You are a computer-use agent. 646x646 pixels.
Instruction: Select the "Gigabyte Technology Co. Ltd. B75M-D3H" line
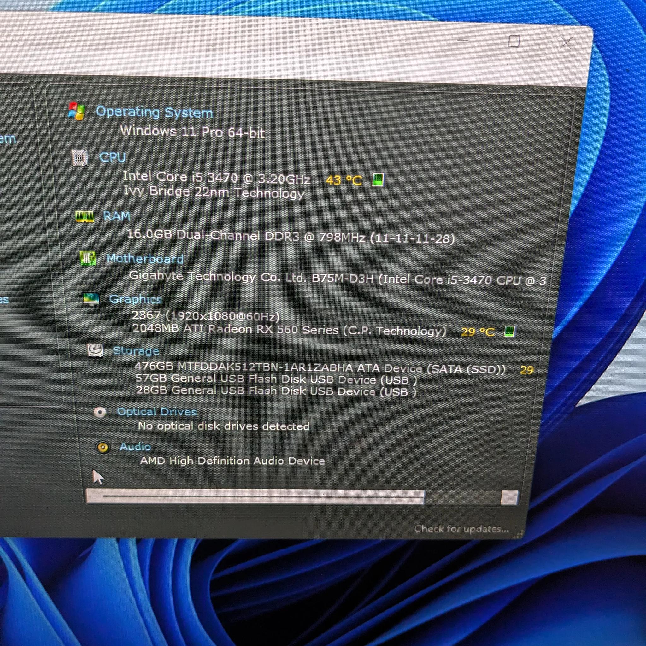pyautogui.click(x=338, y=278)
